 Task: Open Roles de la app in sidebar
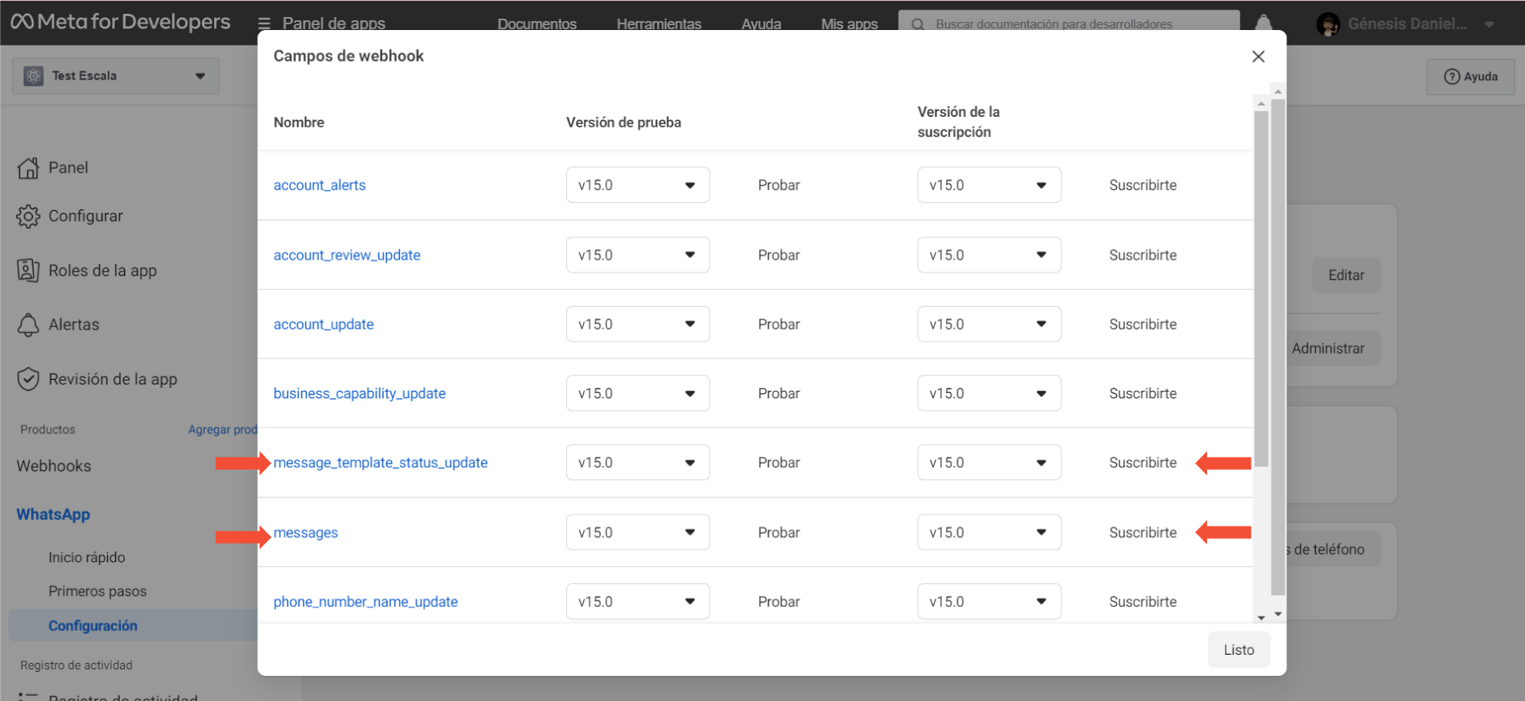103,270
